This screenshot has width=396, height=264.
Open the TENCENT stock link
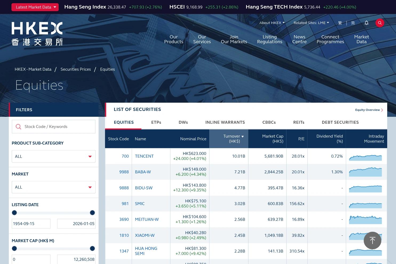click(144, 156)
